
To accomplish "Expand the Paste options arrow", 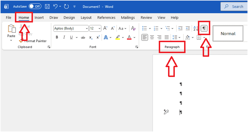I will 11,40.
